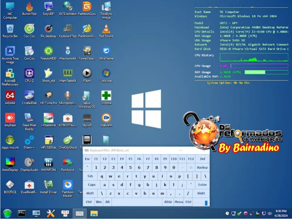Open MemTestx64 icon
Viewport: 292px width, 219px height.
pos(67,76)
